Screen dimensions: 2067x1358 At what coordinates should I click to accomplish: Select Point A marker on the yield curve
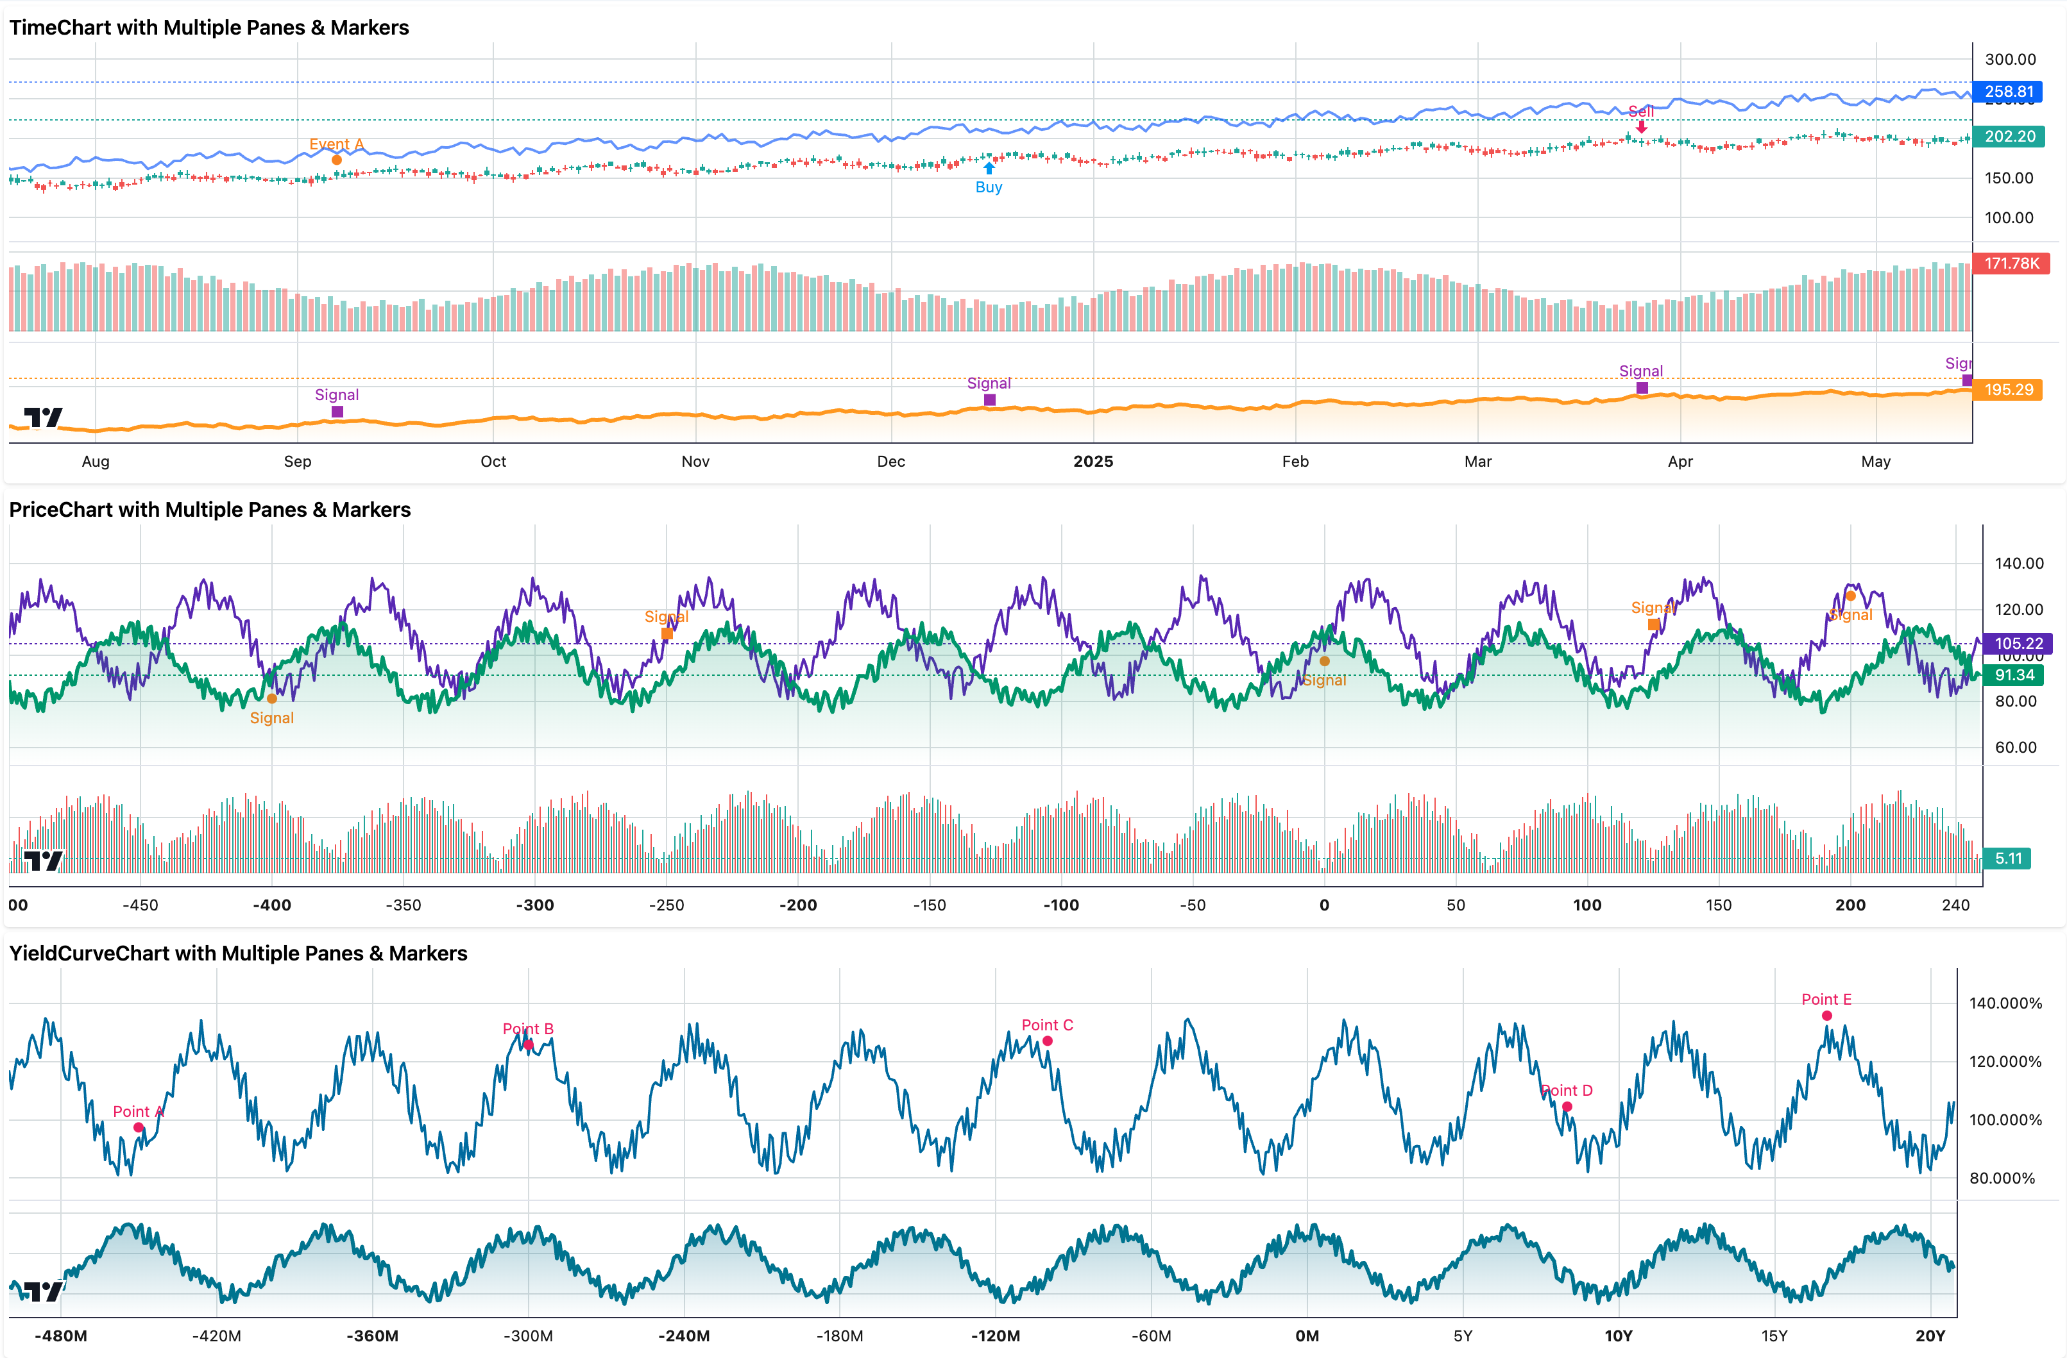coord(138,1127)
